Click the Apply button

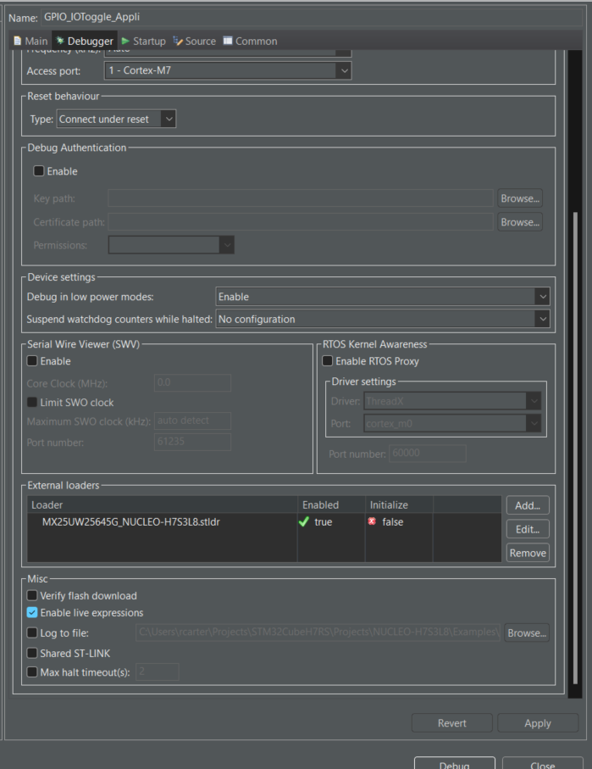[x=538, y=723]
